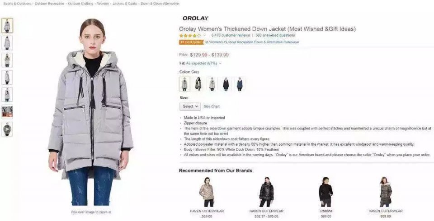This screenshot has height=221, width=434.
Task: Go to Outdoor Recreation breadcrumb
Action: point(49,4)
